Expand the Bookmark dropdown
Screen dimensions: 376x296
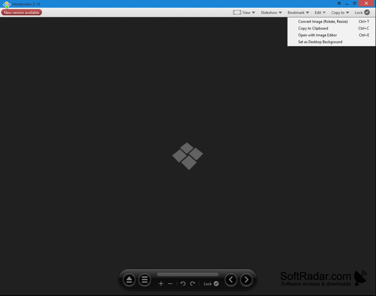point(298,12)
